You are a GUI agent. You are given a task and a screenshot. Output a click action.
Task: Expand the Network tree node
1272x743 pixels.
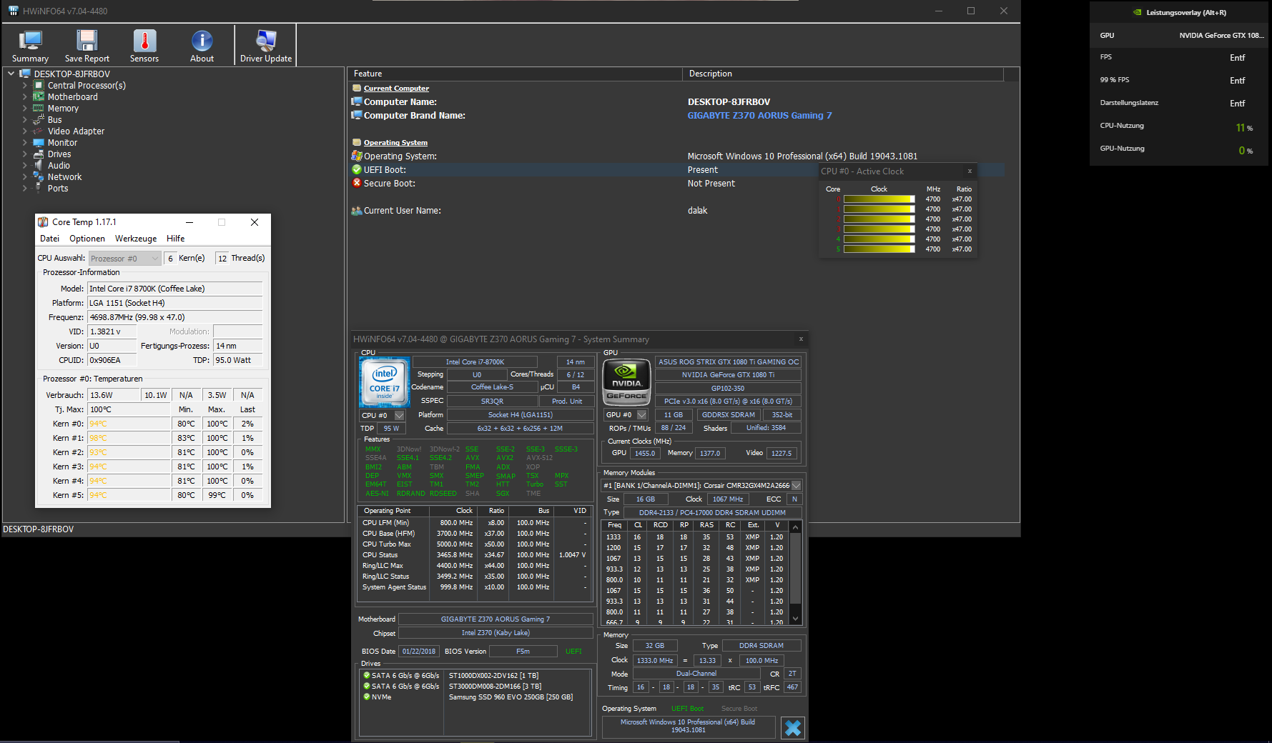point(25,177)
